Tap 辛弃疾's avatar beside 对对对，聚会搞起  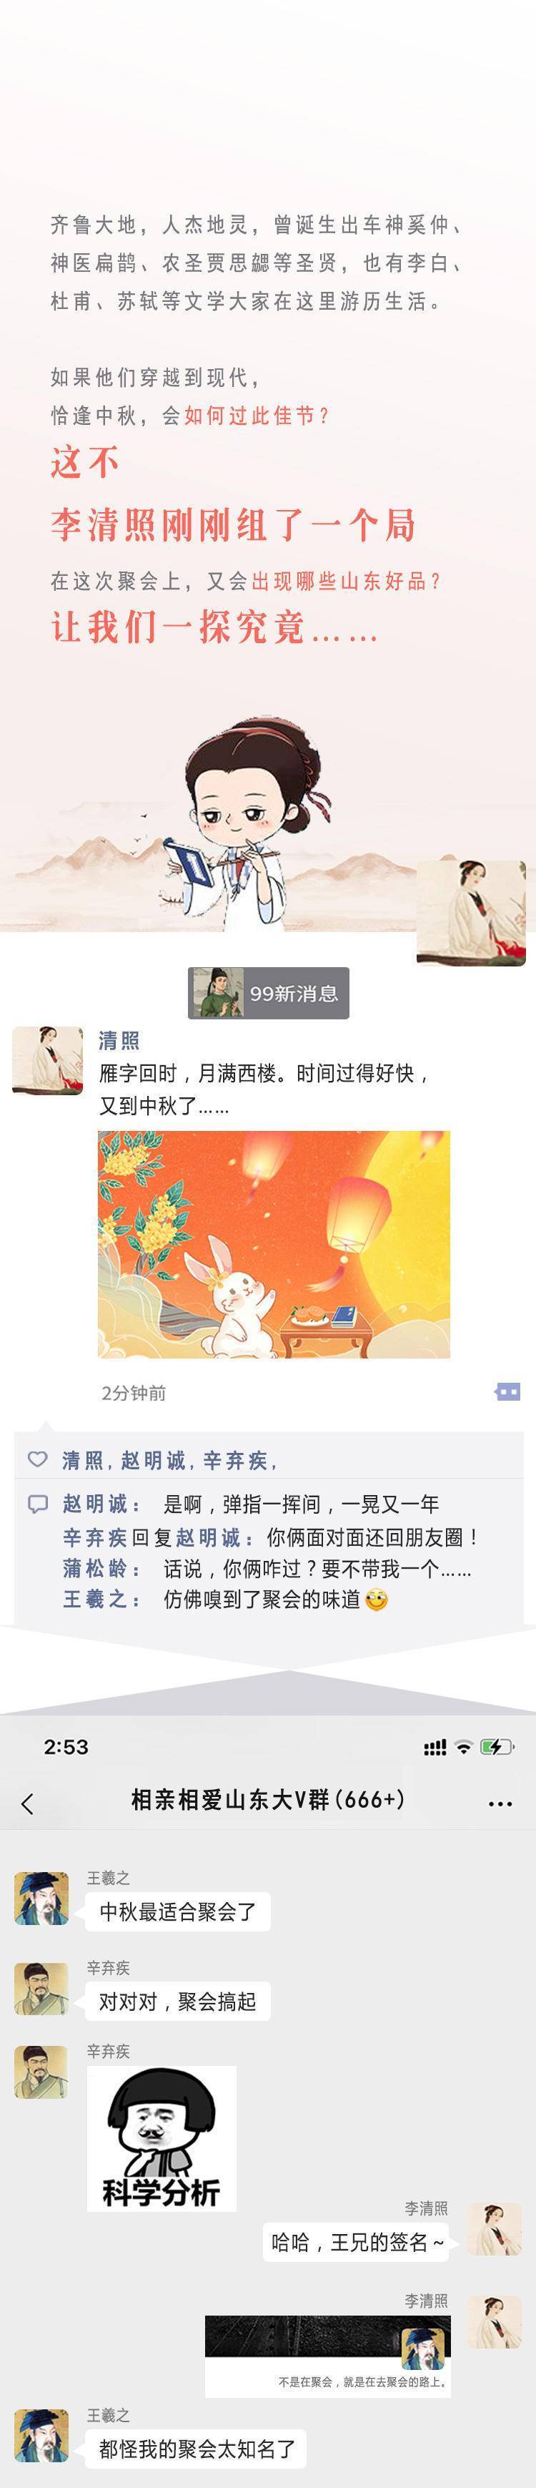(41, 1988)
